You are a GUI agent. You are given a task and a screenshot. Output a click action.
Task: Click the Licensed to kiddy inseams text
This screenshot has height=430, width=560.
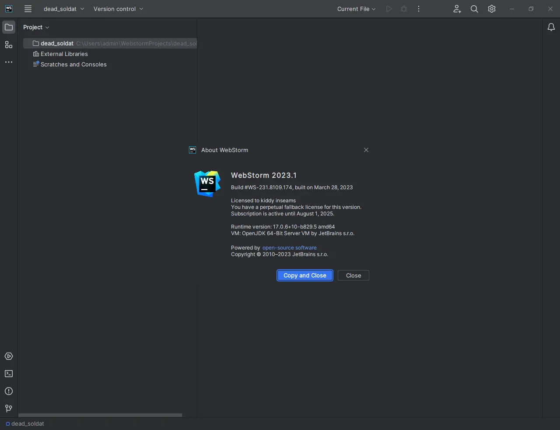coord(263,201)
